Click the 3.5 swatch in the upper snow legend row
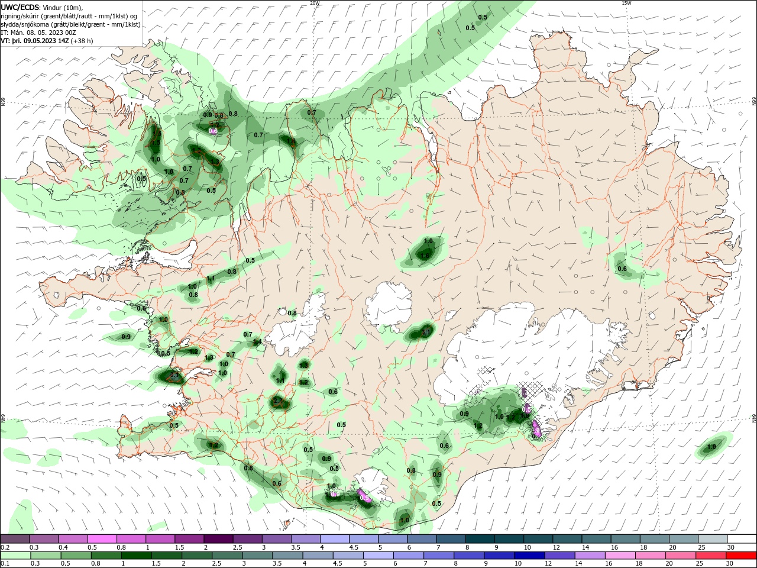The image size is (757, 568). 306,539
